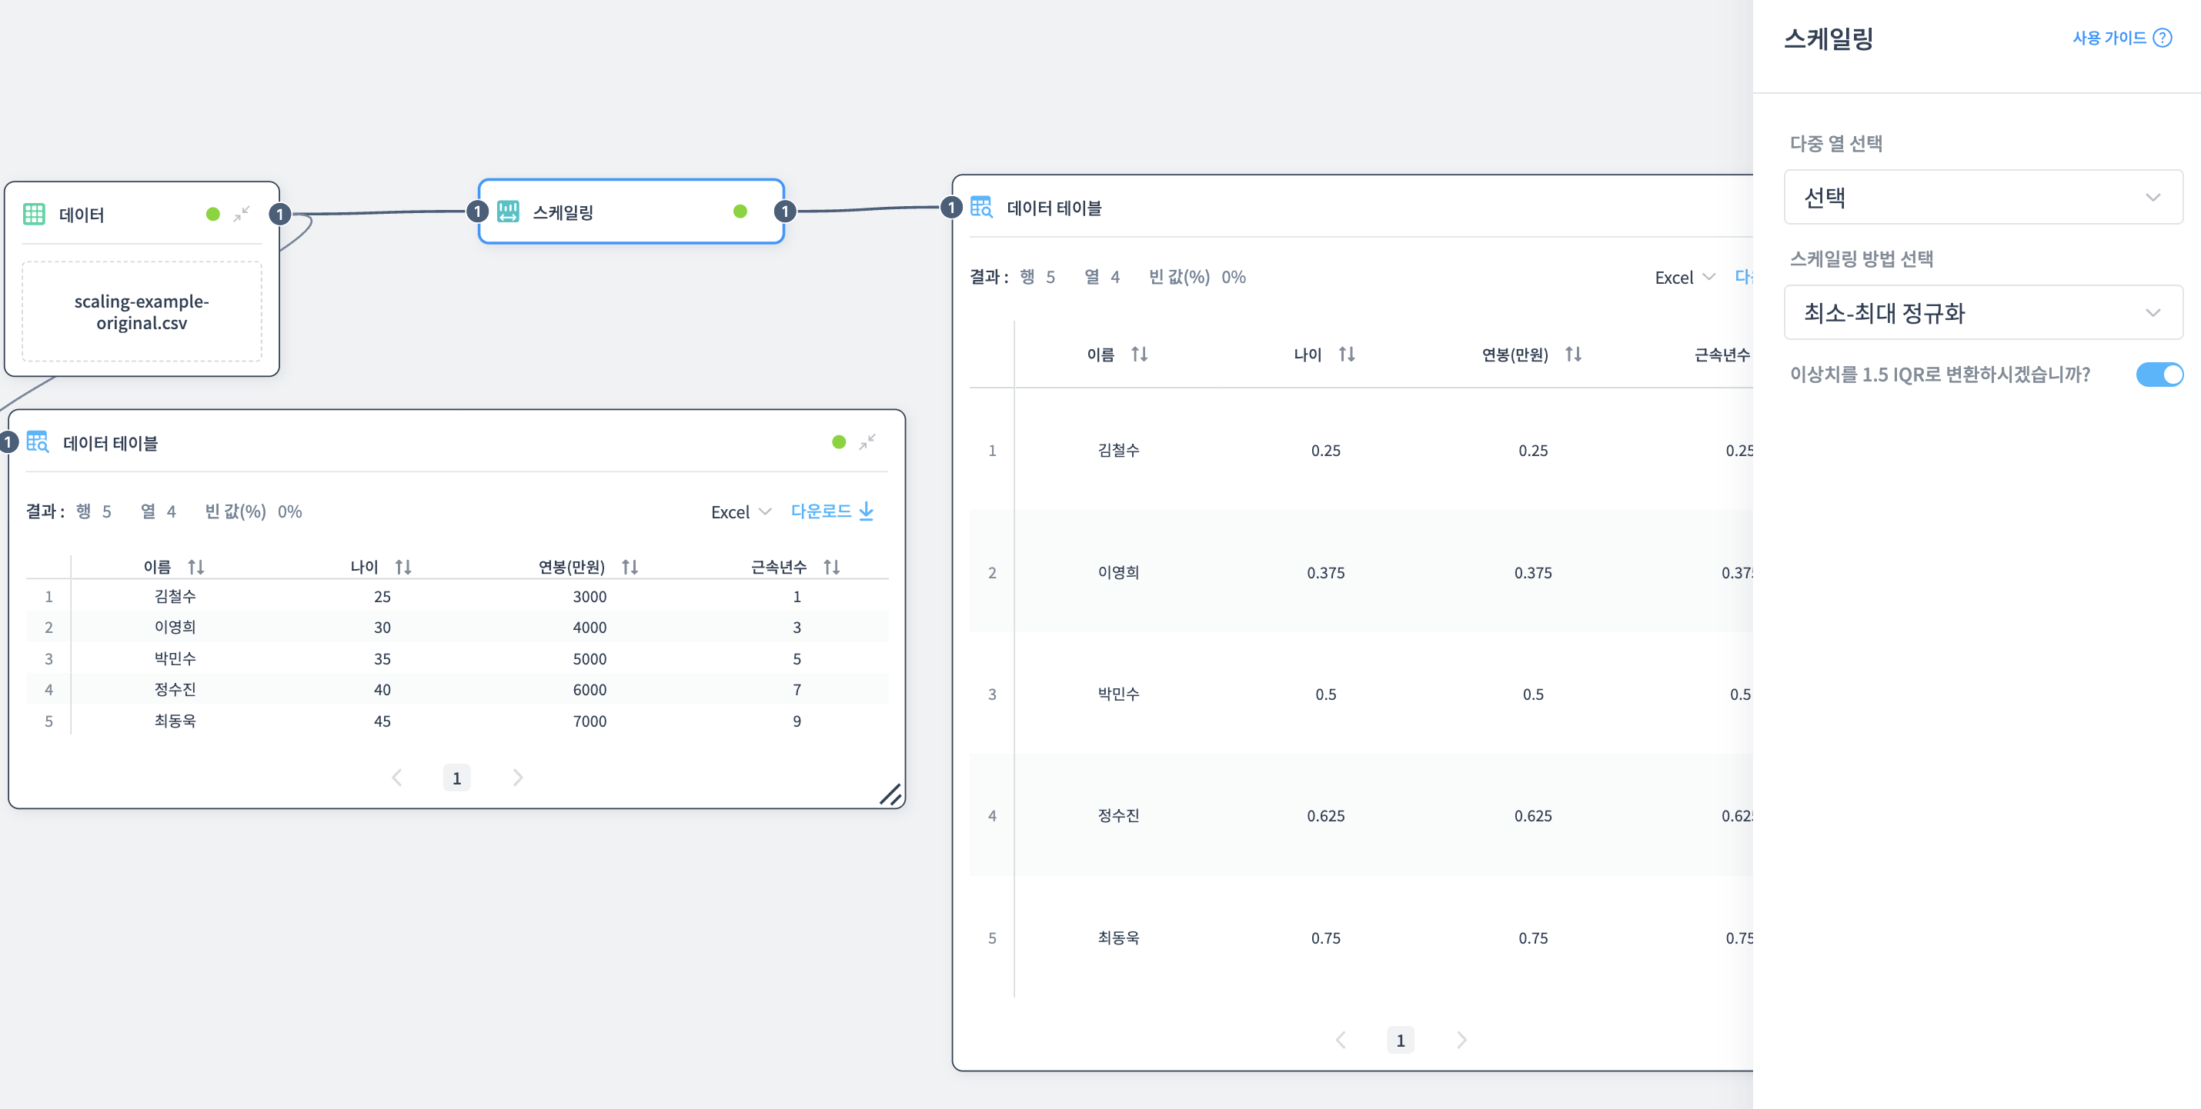Click the resize handle of the left data table
2201x1109 pixels.
(890, 794)
